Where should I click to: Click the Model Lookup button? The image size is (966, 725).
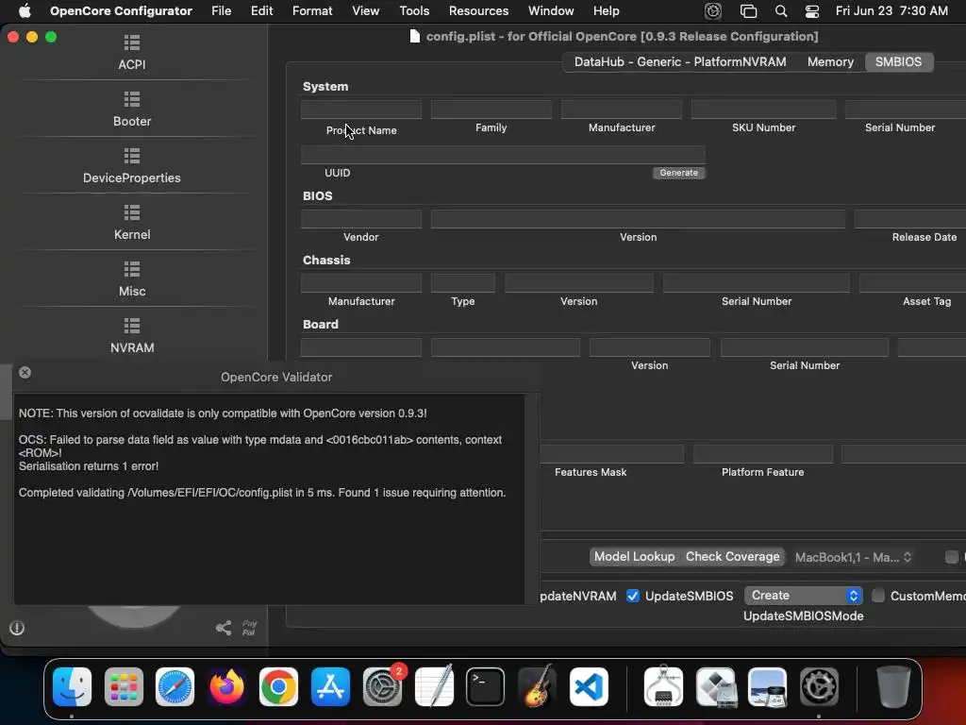[635, 557]
